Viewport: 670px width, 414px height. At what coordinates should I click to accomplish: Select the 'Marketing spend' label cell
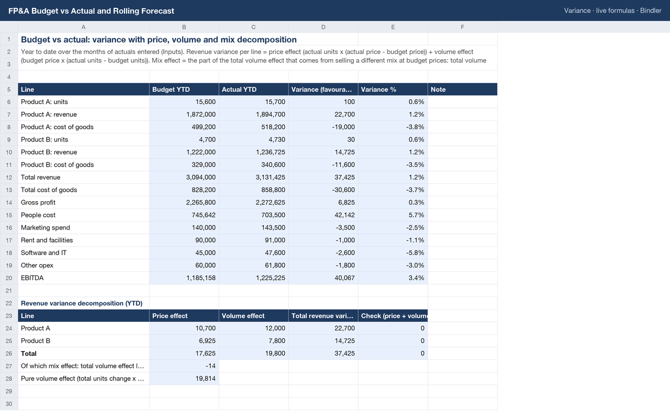pyautogui.click(x=84, y=227)
